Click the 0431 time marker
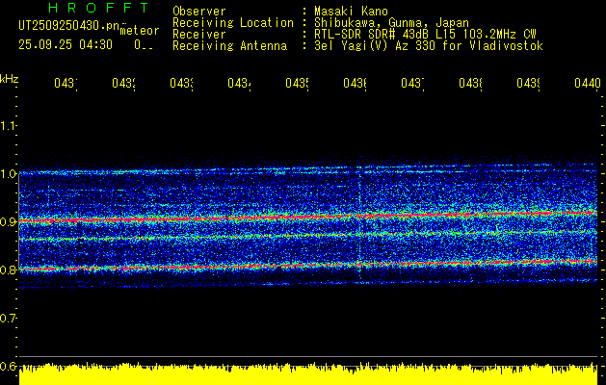The width and height of the screenshot is (606, 385). pyautogui.click(x=66, y=83)
